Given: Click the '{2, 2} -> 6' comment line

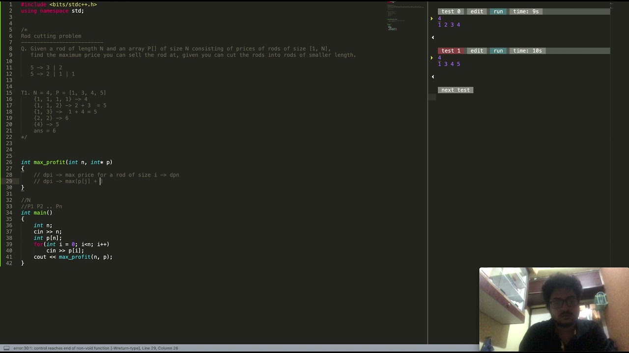Looking at the screenshot, I should point(51,118).
